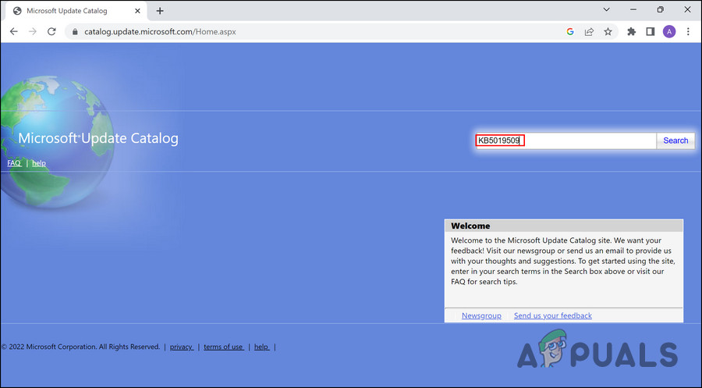
Task: Open the FAQ link
Action: [14, 163]
